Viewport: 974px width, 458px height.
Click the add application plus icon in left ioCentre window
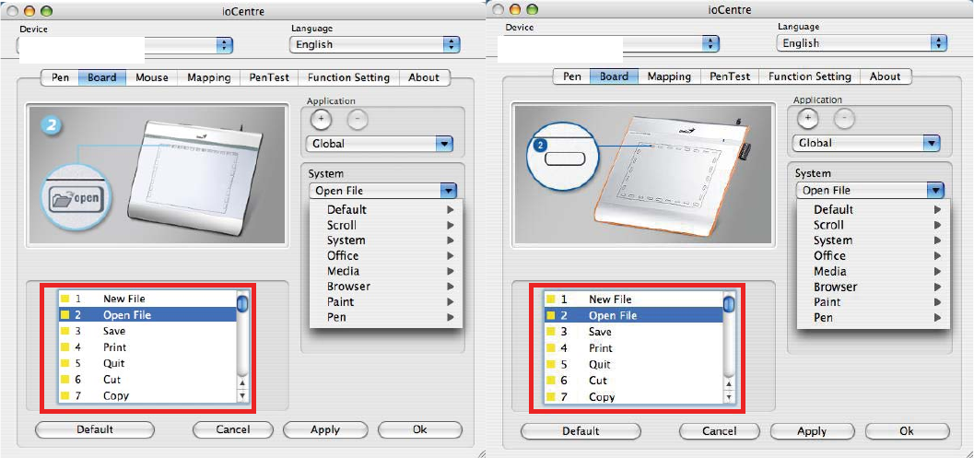pyautogui.click(x=320, y=119)
